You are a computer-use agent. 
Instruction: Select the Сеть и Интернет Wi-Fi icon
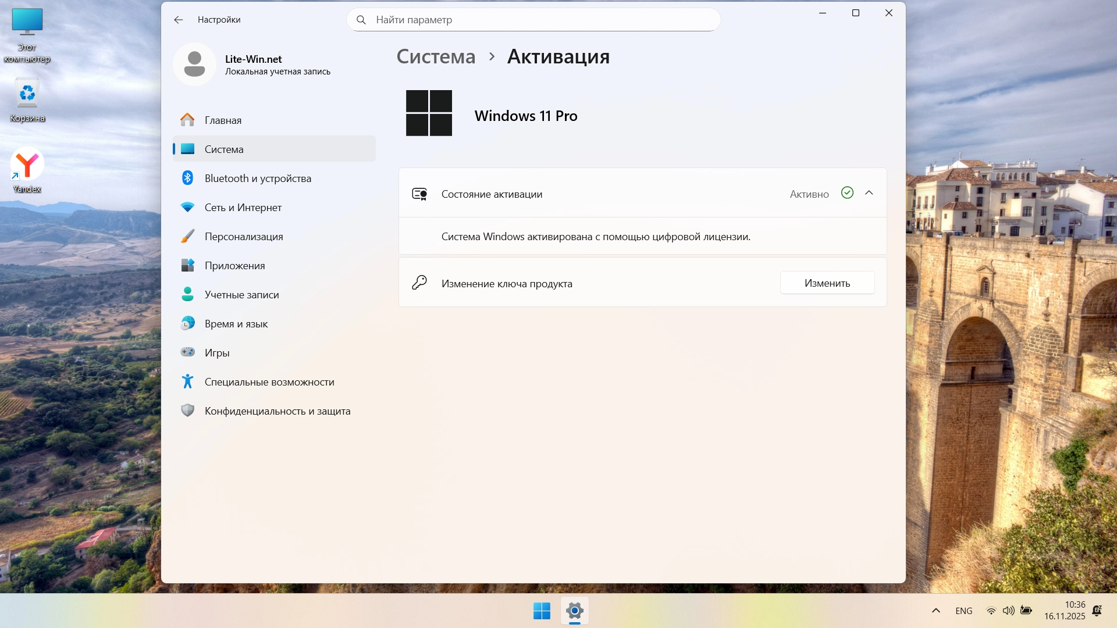pos(187,208)
